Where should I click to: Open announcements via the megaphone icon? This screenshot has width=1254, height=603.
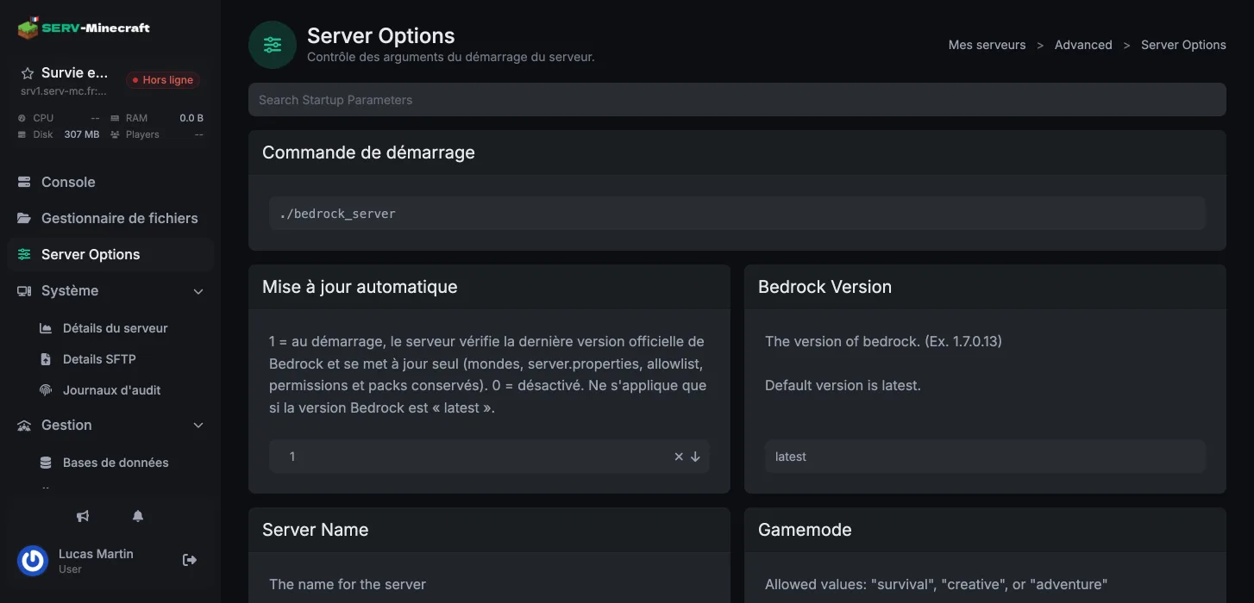[83, 516]
